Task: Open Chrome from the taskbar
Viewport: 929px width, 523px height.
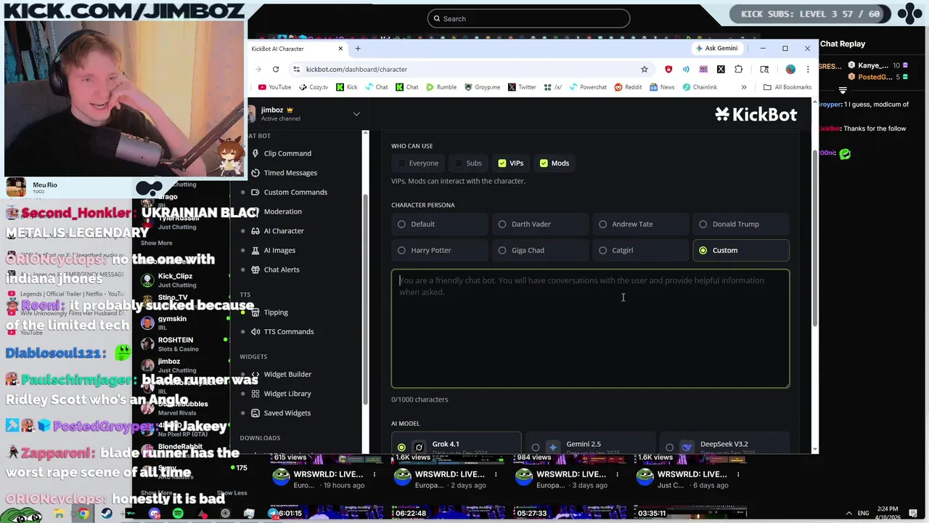Action: [83, 514]
